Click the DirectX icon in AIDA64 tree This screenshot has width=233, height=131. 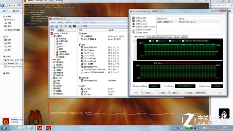[55, 78]
